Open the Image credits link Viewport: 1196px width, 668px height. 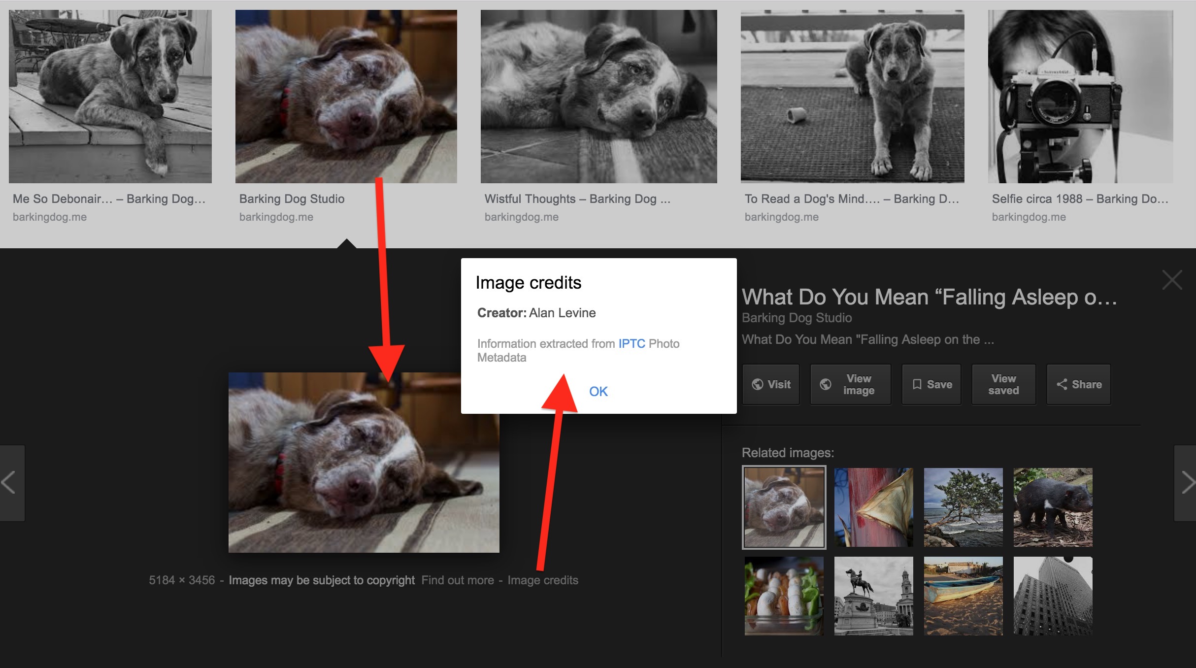pyautogui.click(x=543, y=580)
